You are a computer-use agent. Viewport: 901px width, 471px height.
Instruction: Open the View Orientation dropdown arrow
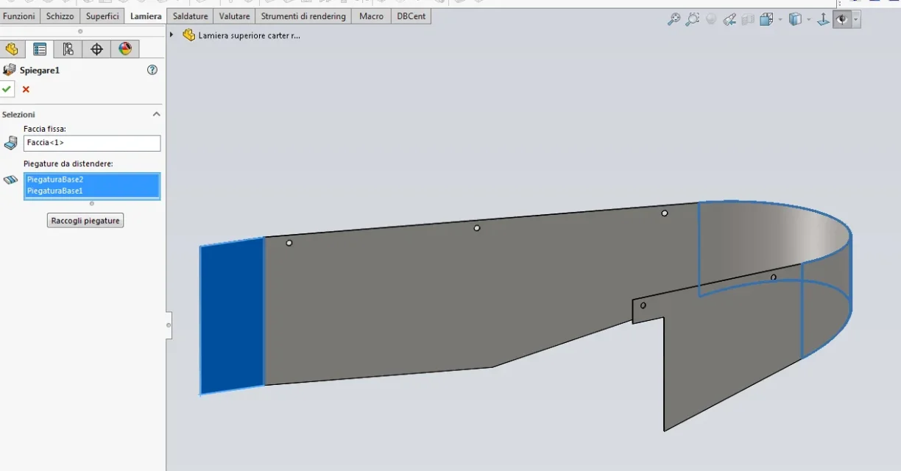pos(780,20)
